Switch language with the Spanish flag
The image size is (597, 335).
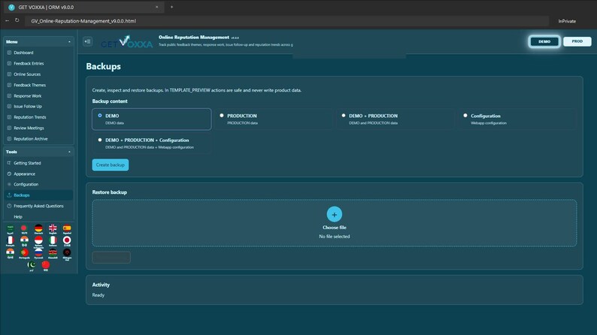(x=67, y=228)
